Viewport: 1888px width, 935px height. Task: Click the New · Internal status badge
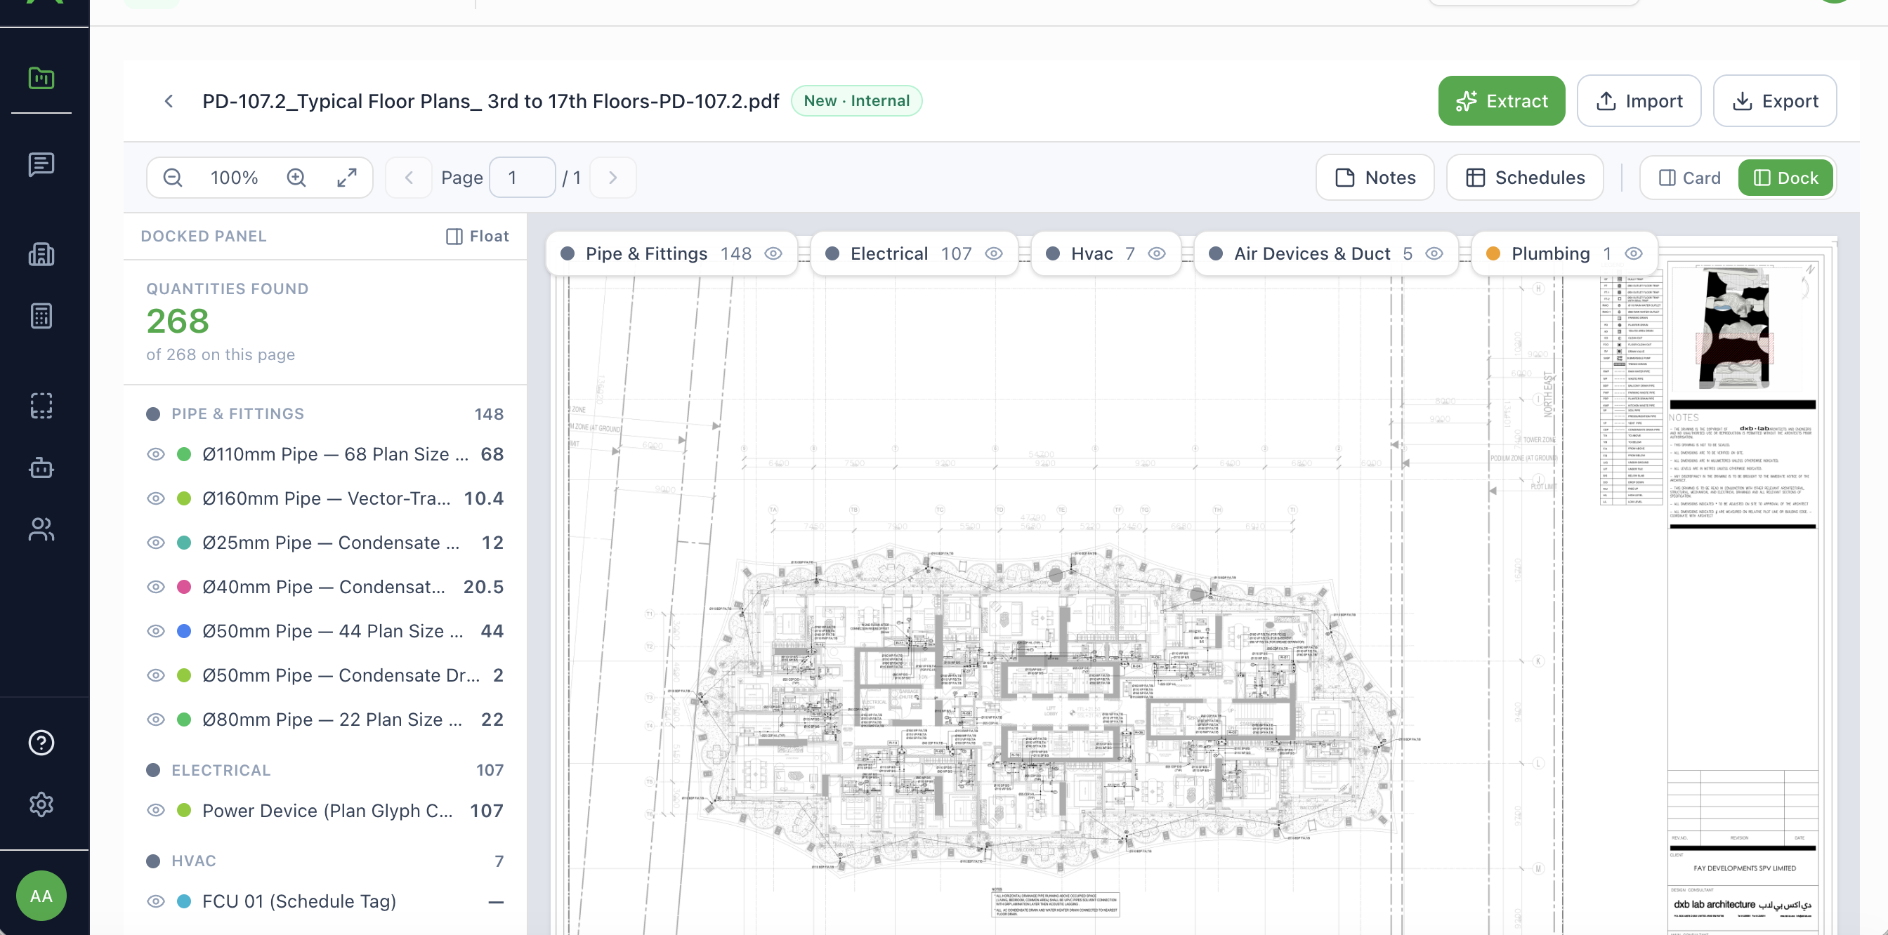pyautogui.click(x=856, y=101)
